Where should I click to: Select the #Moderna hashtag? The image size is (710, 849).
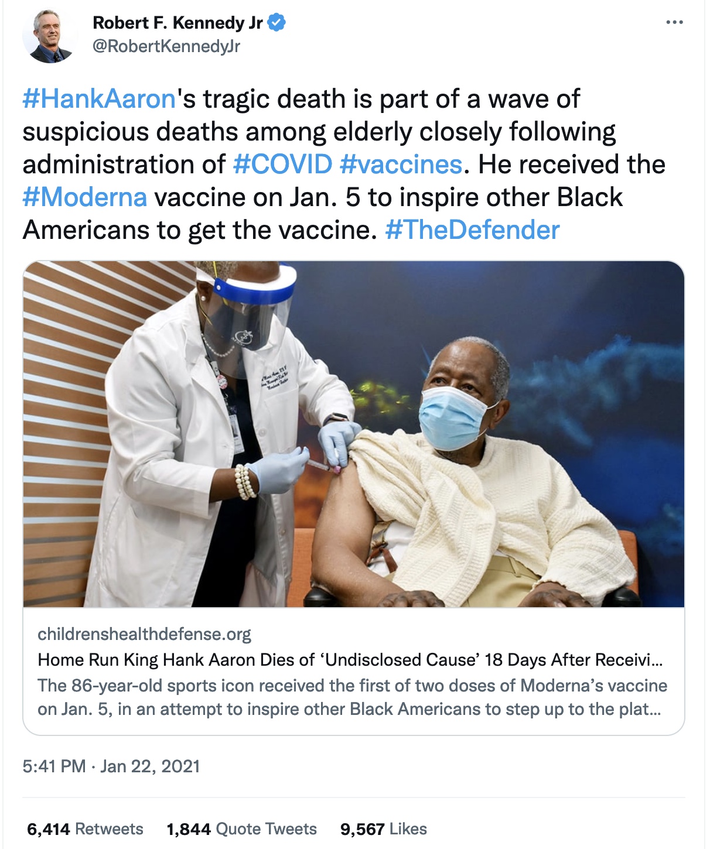tap(84, 197)
